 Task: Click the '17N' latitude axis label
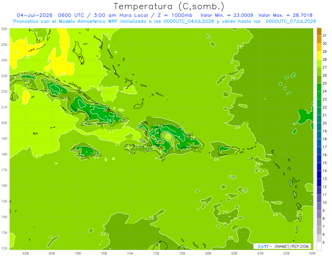(x=4, y=170)
